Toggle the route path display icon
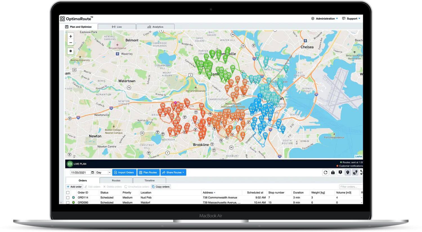The image size is (422, 232). [x=355, y=172]
